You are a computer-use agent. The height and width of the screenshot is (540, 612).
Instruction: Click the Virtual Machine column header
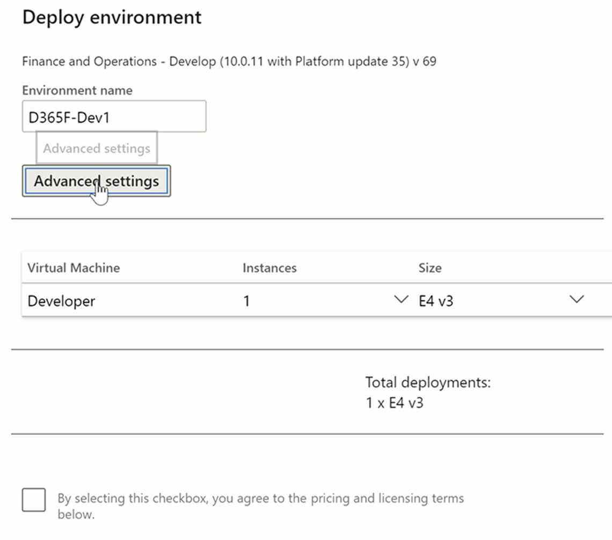74,268
